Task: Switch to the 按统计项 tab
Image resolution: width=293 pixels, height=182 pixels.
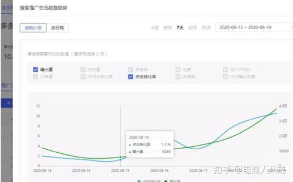Action: click(x=33, y=28)
